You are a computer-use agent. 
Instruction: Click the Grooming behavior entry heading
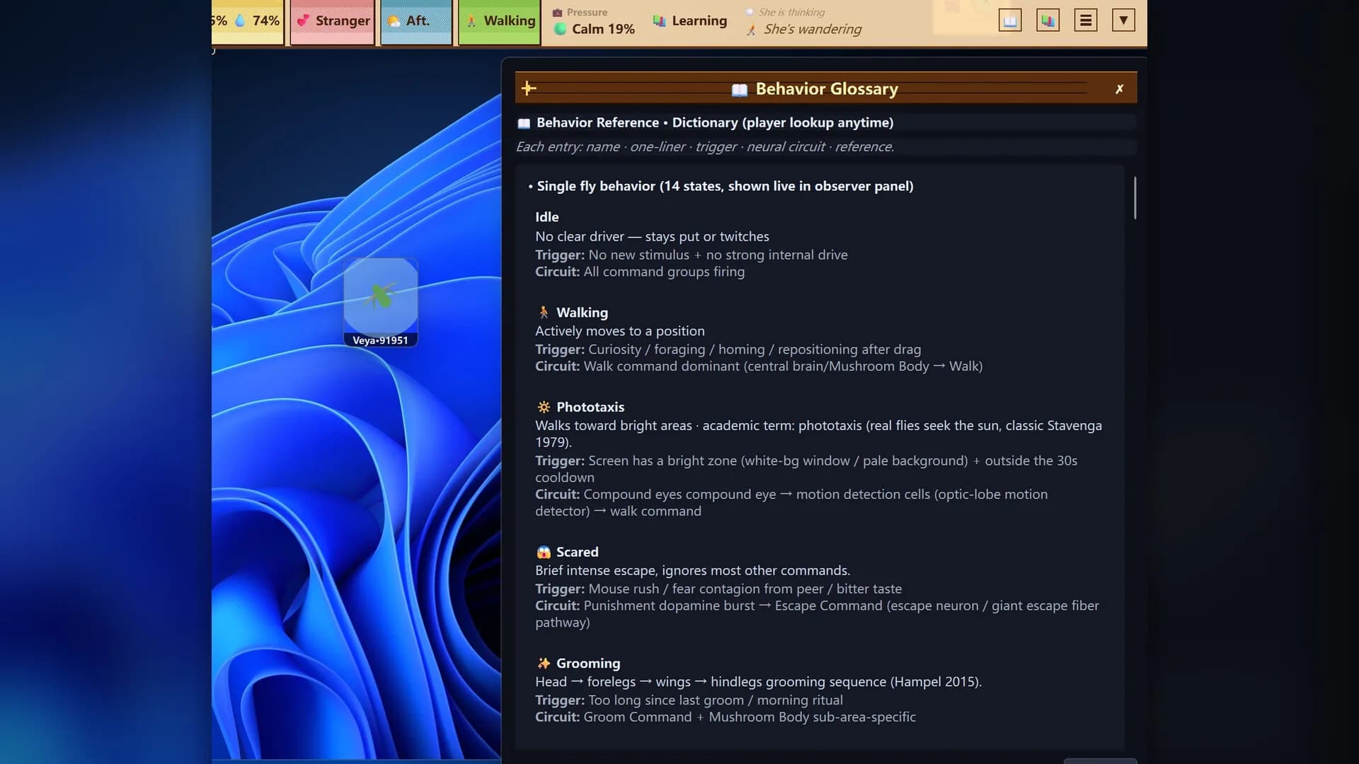[x=588, y=664]
